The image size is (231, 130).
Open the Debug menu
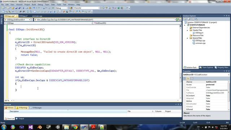coord(40,5)
